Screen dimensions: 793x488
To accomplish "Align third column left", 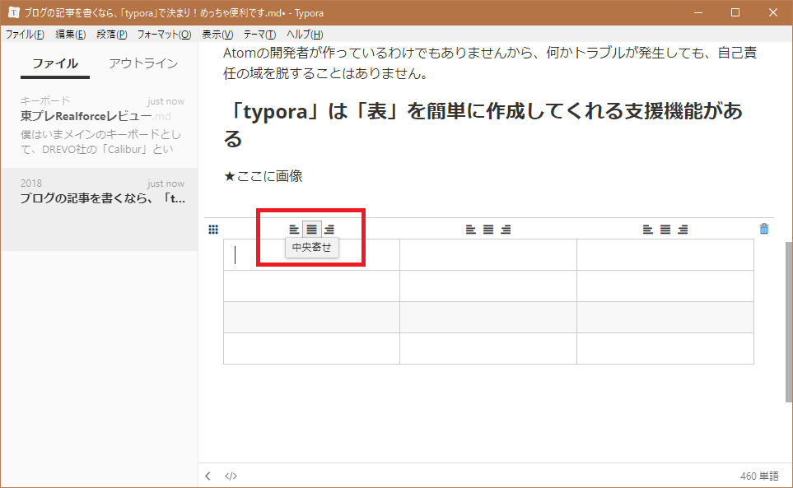I will [x=648, y=230].
